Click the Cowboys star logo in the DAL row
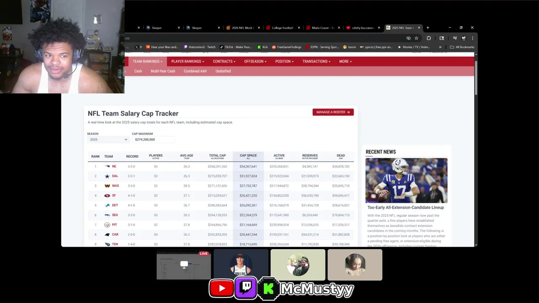The image size is (539, 303). (107, 176)
